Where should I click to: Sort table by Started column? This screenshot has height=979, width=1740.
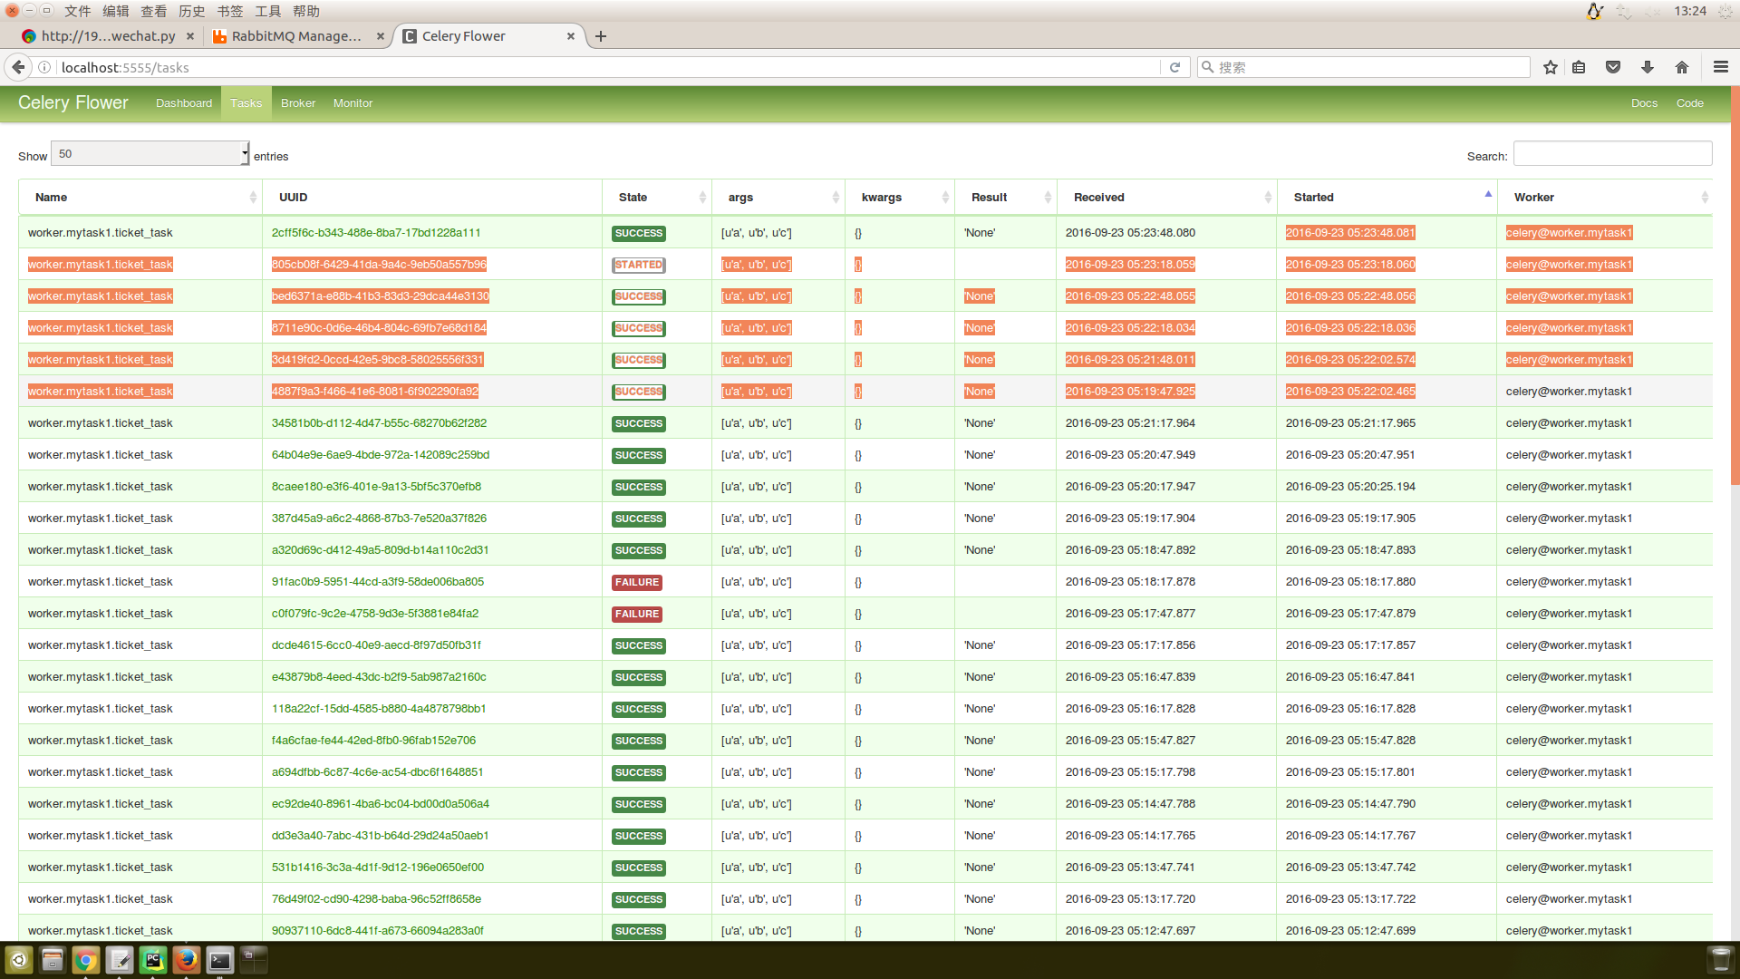click(1387, 197)
